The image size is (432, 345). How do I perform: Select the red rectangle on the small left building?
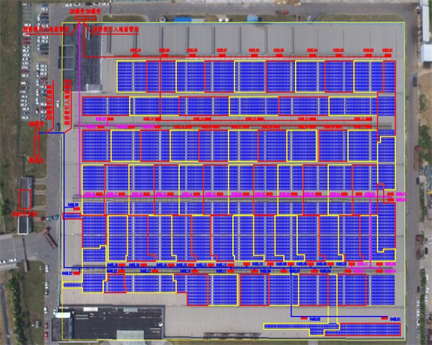25,198
